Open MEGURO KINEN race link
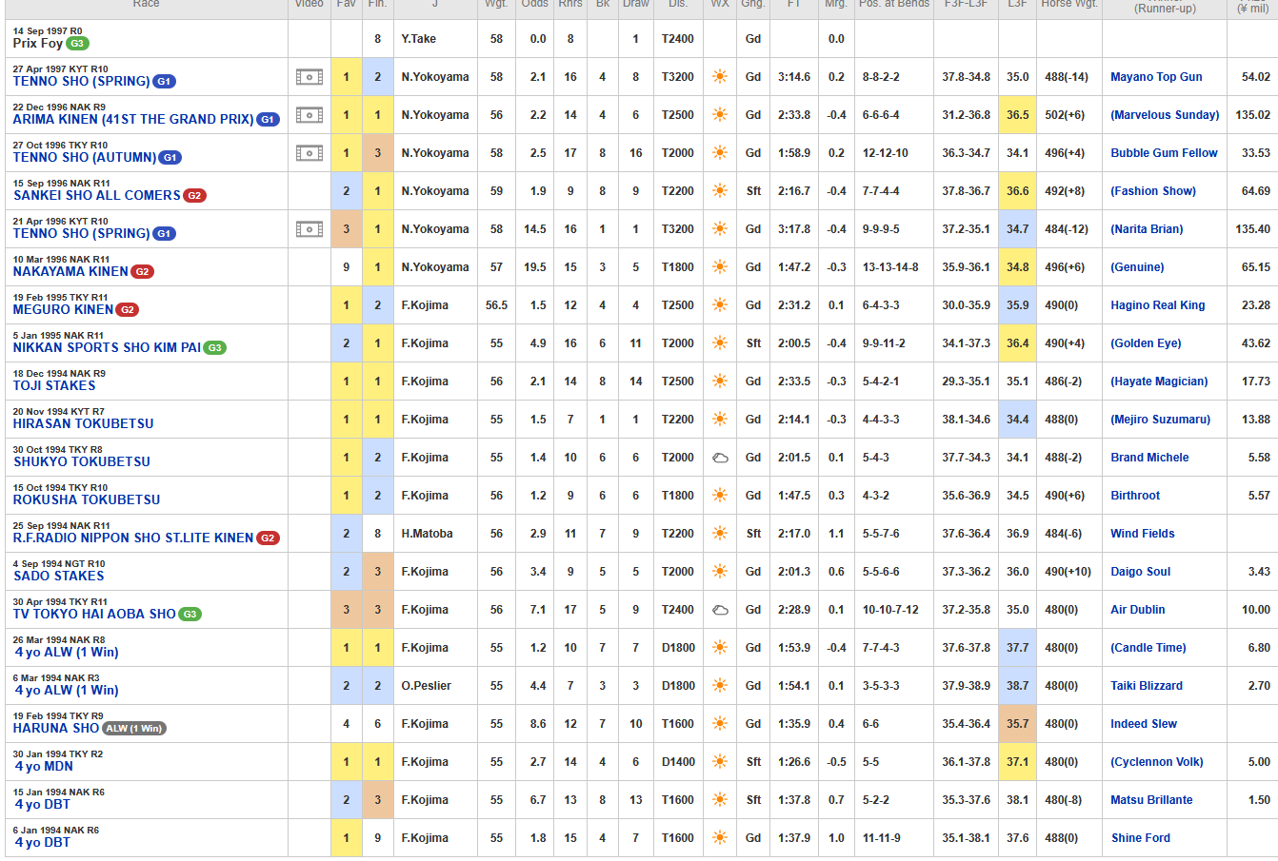Screen dimensions: 1278x861 [64, 309]
